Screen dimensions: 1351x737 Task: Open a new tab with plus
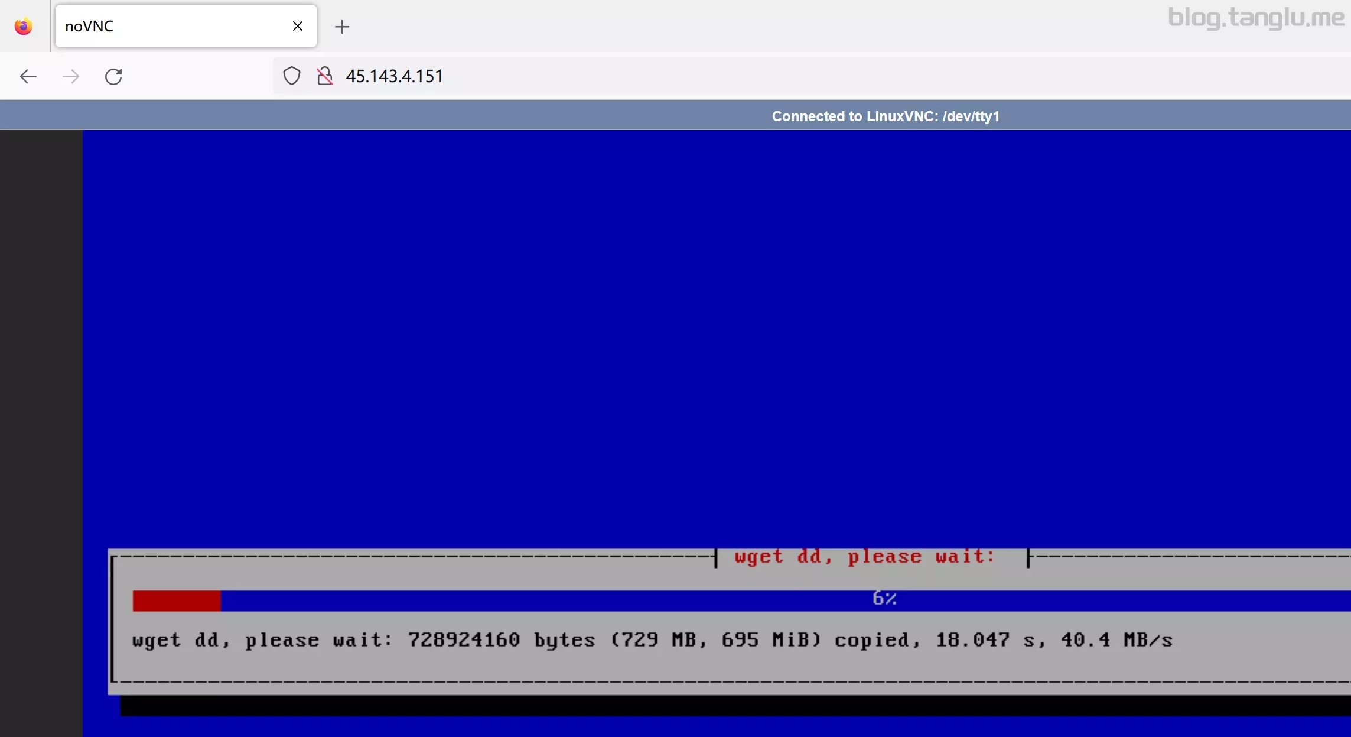pos(342,27)
